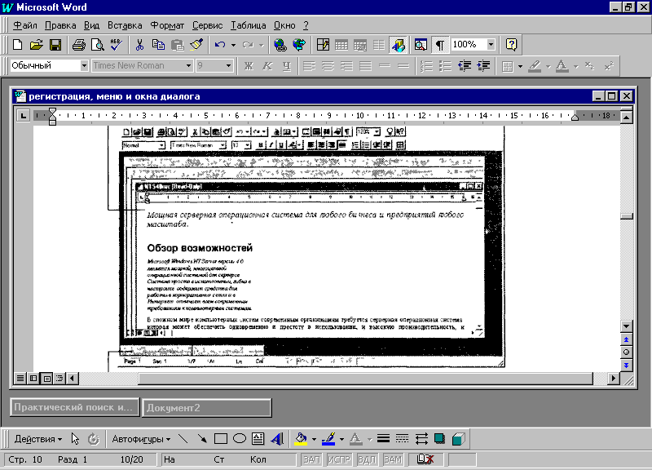Copy selection to clipboard
The width and height of the screenshot is (652, 470).
[158, 45]
